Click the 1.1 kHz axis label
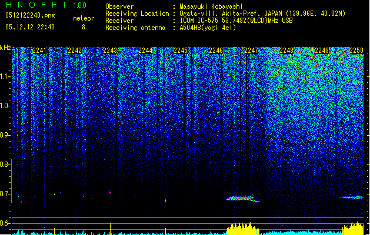Screen dimensions: 370x235 click(x=5, y=76)
